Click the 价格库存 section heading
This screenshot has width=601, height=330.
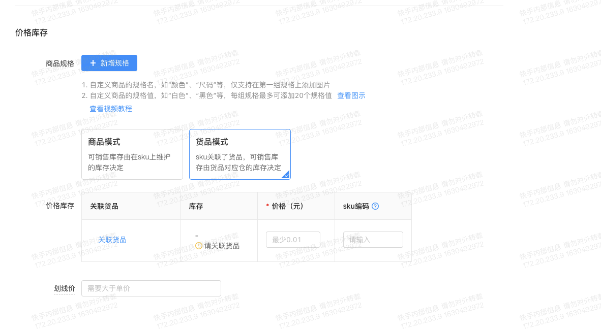(x=32, y=33)
